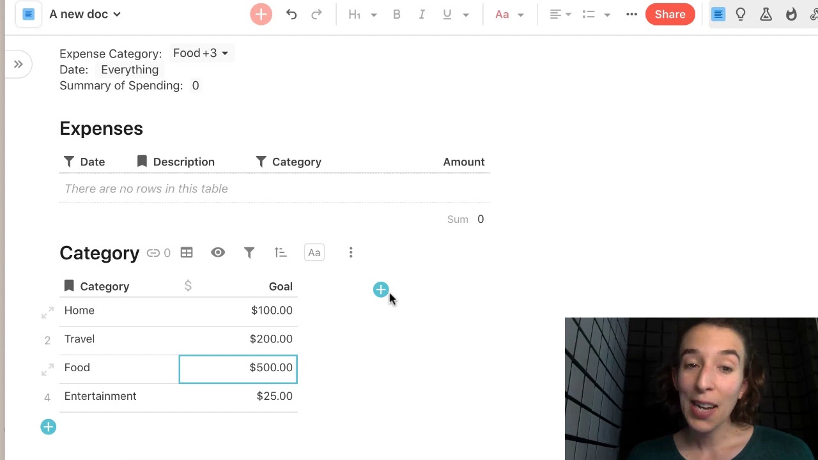Click the Description column header
The image size is (818, 460).
click(x=176, y=162)
